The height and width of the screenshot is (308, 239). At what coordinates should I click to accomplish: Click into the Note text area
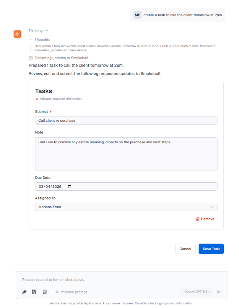click(126, 153)
